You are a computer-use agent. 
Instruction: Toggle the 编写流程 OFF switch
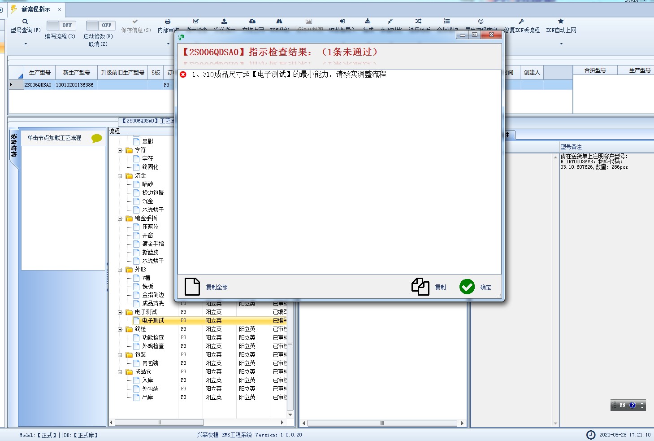[61, 26]
